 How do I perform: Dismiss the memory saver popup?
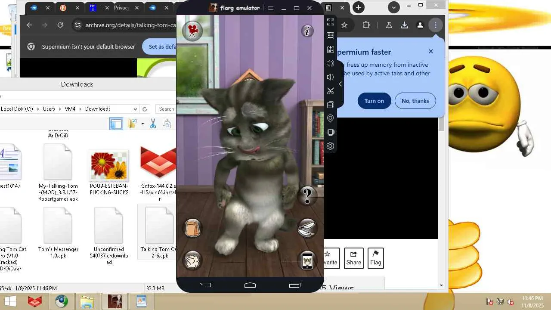(431, 51)
